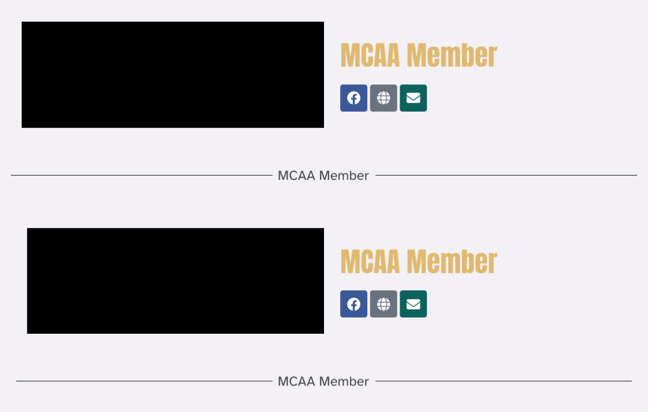Open the second member's black logo image
The height and width of the screenshot is (412, 648).
(175, 281)
